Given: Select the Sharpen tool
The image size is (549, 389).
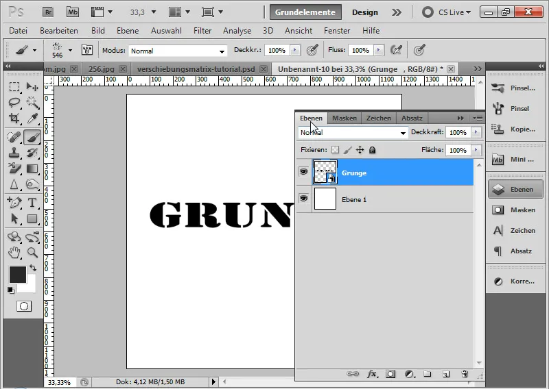Looking at the screenshot, I should [14, 184].
